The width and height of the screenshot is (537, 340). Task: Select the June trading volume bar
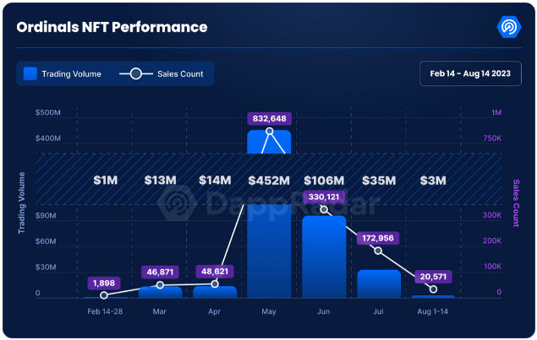[x=324, y=257]
